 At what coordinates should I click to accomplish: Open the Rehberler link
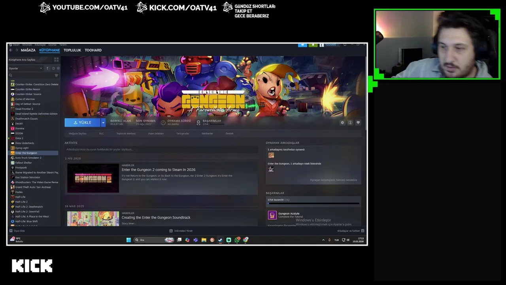click(207, 134)
